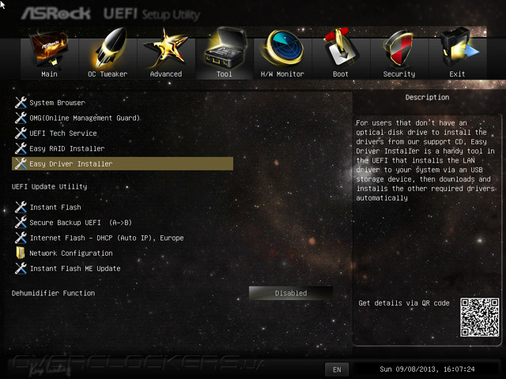Image resolution: width=506 pixels, height=379 pixels.
Task: Open OC Tweaker rocket icon
Action: tap(110, 47)
